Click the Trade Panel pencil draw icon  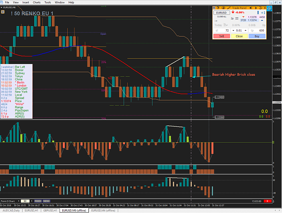[x=229, y=8]
